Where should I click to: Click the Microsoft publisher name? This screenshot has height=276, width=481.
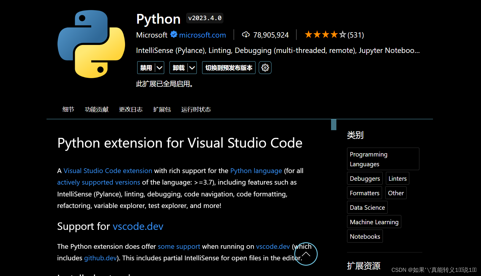coord(152,35)
